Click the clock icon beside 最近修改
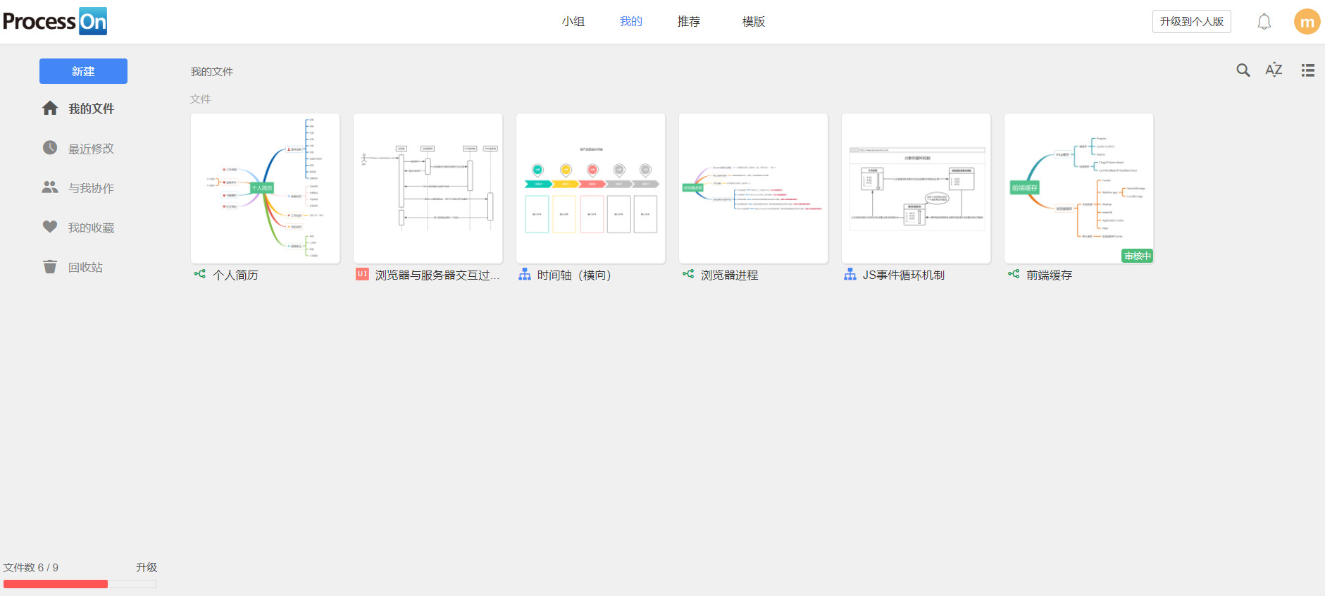Screen dimensions: 1325x596 click(50, 148)
